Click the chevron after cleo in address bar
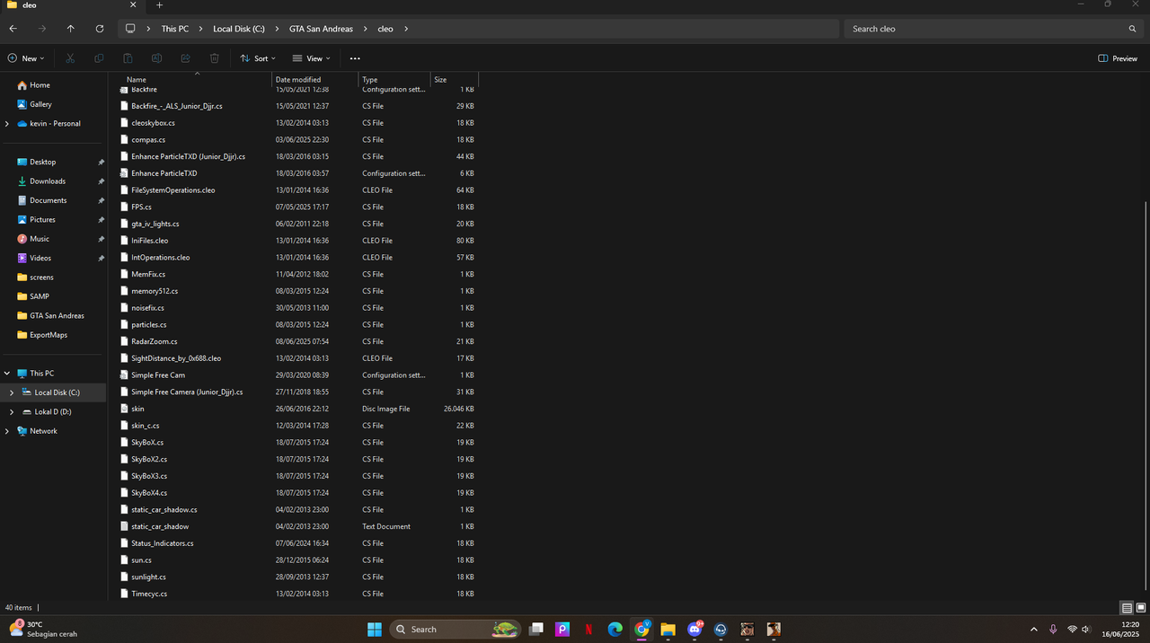 (406, 29)
